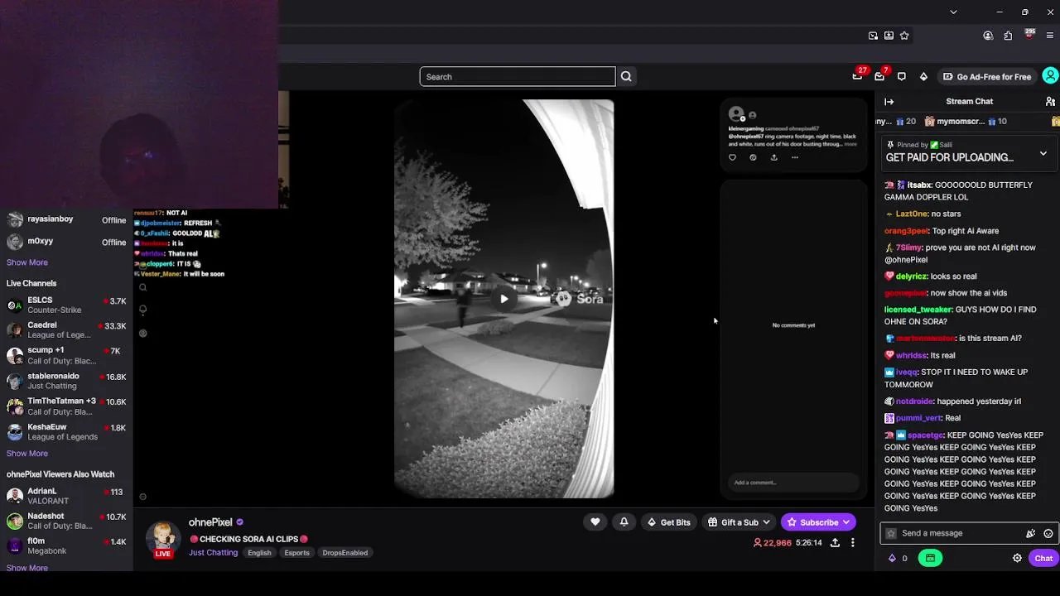Image resolution: width=1060 pixels, height=596 pixels.
Task: Click the browser tab list chevron
Action: (953, 12)
